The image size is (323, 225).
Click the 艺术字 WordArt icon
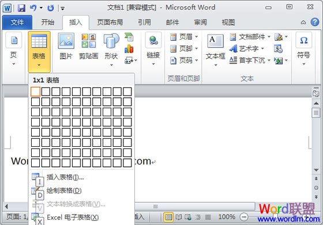[x=245, y=49]
